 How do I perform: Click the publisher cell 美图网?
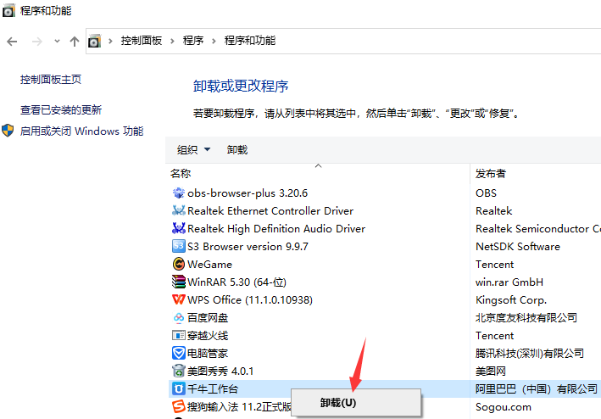pyautogui.click(x=490, y=372)
